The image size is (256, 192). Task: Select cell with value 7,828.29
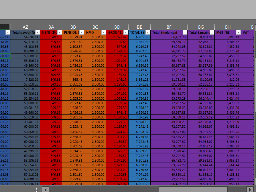point(25,80)
